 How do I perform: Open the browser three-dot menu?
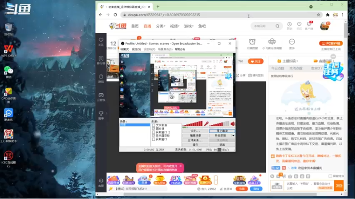tap(343, 15)
